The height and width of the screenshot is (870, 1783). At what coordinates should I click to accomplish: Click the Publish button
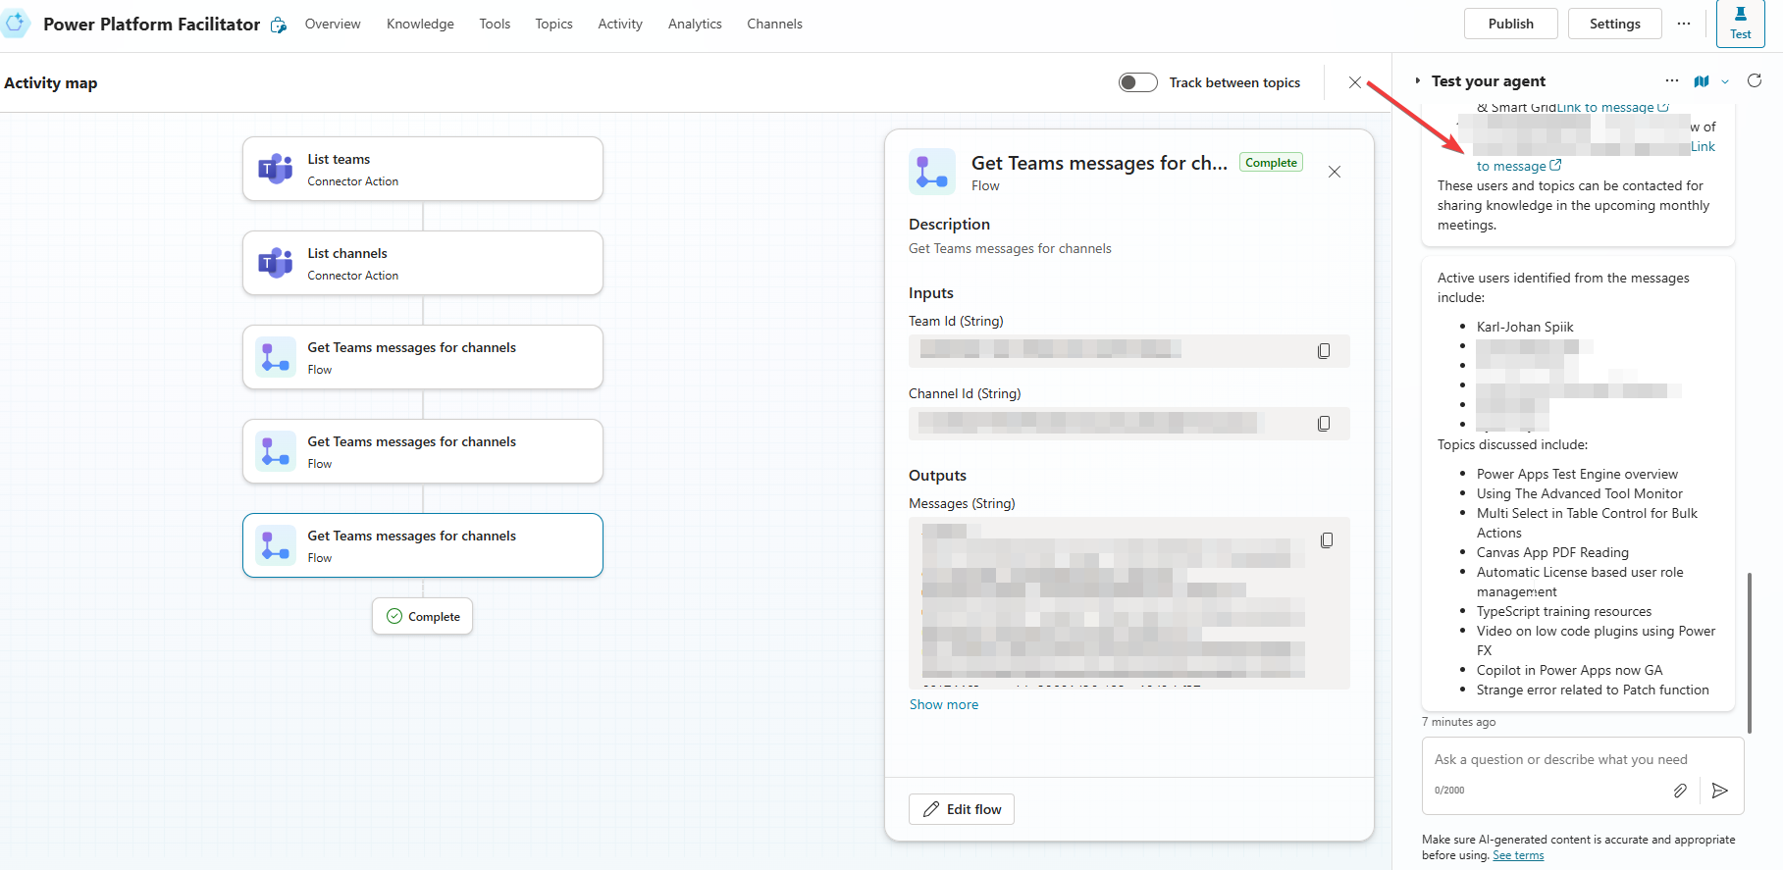(x=1510, y=24)
